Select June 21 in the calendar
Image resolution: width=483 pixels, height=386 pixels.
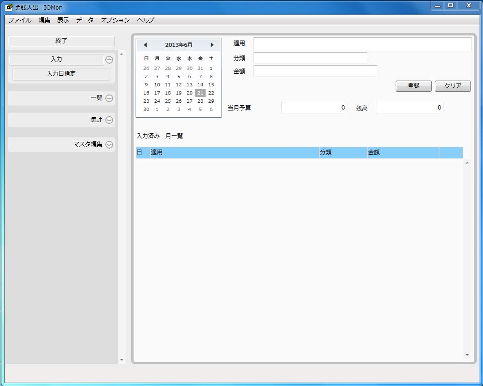200,93
